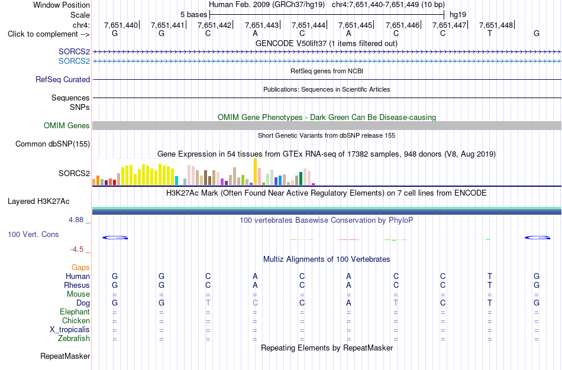Screen dimensions: 562x370
Task: Open the 'RefSeq genes from NCBI' track title
Action: click(327, 71)
